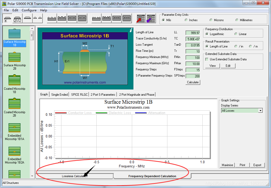This screenshot has width=271, height=188.
Task: Open the info 'i' icon on structure diagram
Action: [131, 30]
